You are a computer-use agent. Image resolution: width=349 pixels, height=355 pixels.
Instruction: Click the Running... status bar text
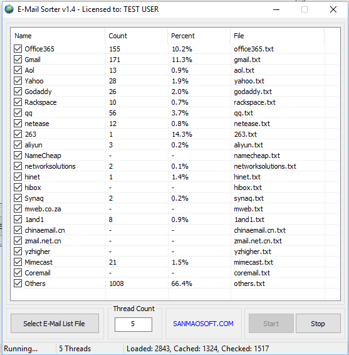(x=21, y=349)
